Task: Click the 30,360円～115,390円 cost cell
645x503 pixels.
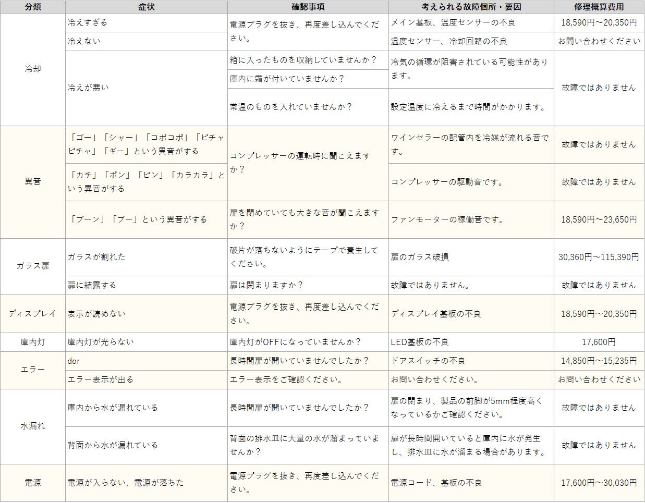Action: coord(599,257)
